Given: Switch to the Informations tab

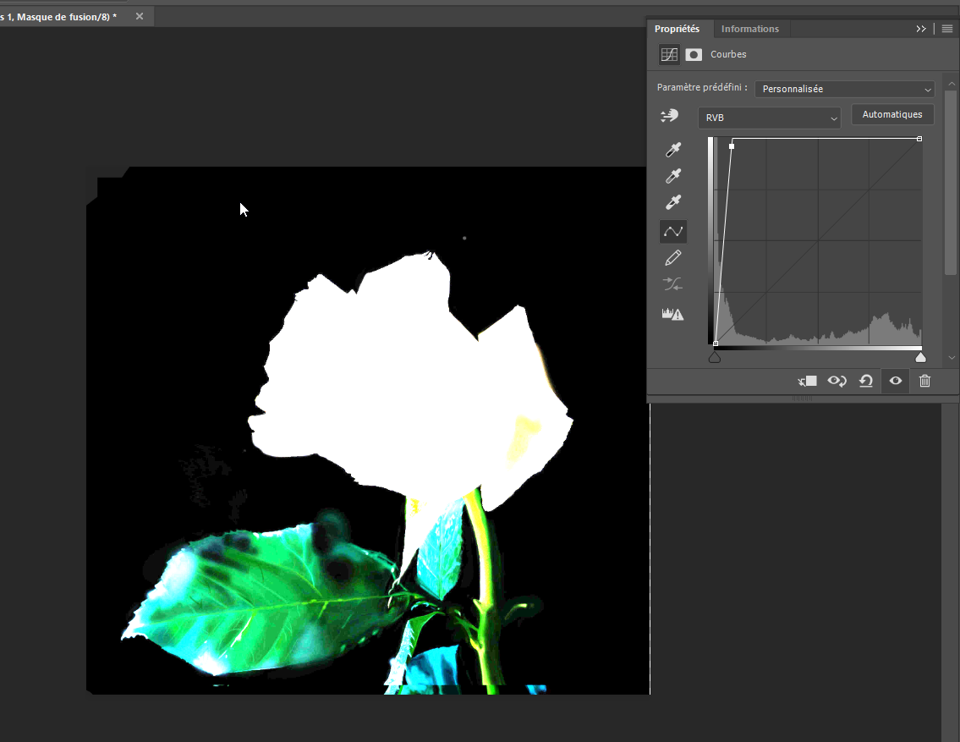Looking at the screenshot, I should pos(750,28).
